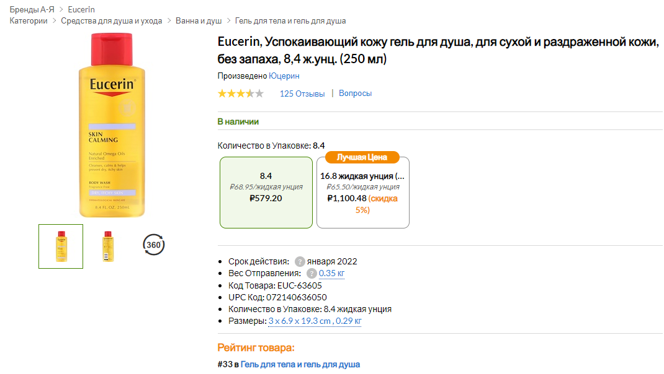Open the Юцерин manufacturer link
Screen dimensions: 664x374
284,76
